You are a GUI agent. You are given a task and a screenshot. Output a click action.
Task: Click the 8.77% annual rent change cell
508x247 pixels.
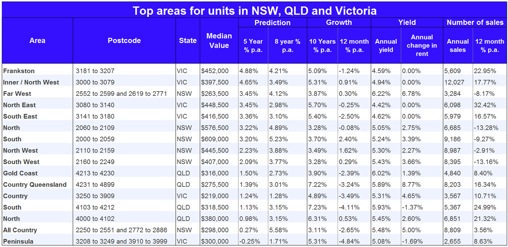411,185
